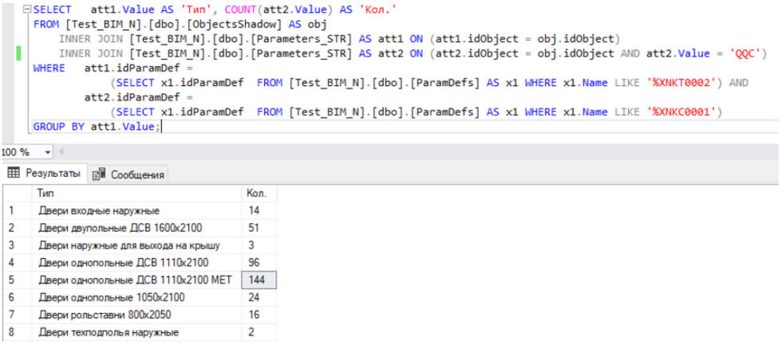The width and height of the screenshot is (782, 345).
Task: Click the Двери рольставни 800x2050 cell
Action: (136, 315)
